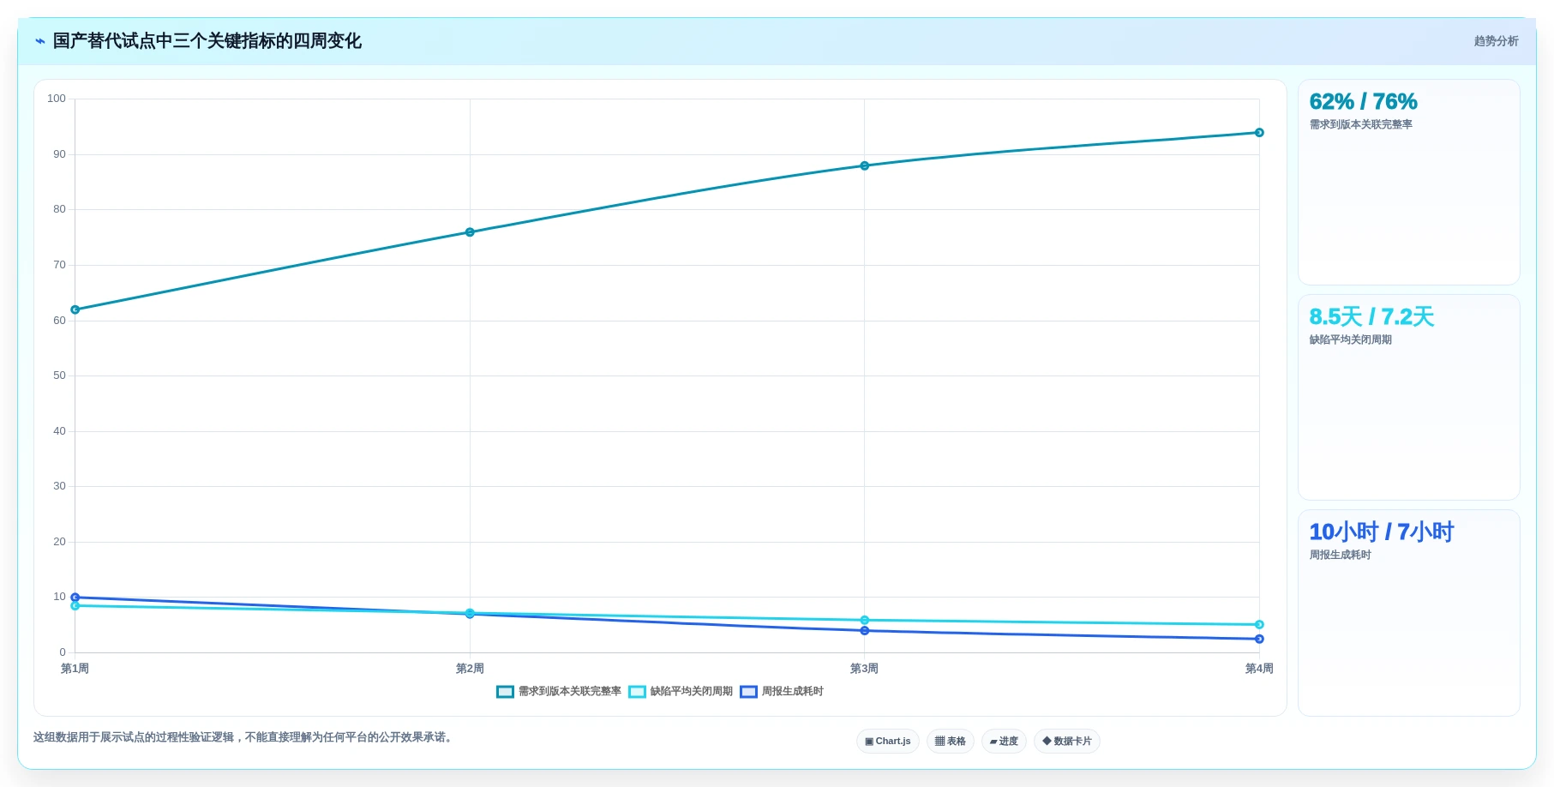Open the 10小时 / 7小时 metric card
The image size is (1554, 787).
1409,613
